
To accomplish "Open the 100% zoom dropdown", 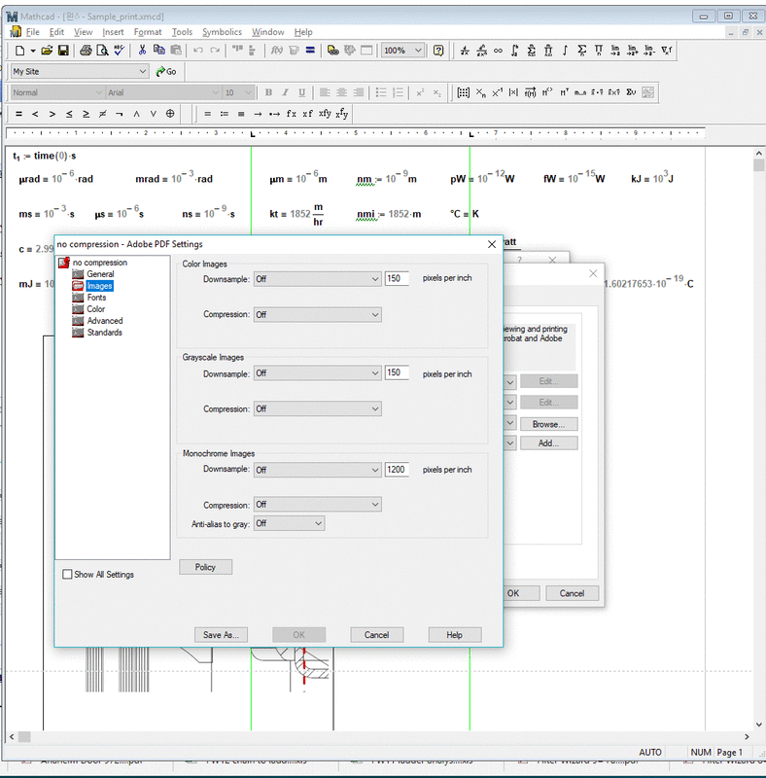I will (402, 51).
